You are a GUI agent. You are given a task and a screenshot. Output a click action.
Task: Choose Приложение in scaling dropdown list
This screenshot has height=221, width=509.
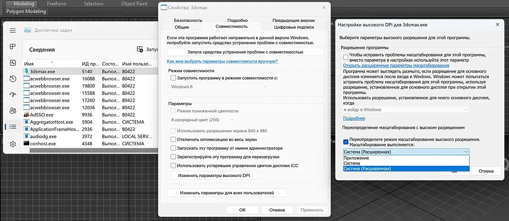[406, 158]
